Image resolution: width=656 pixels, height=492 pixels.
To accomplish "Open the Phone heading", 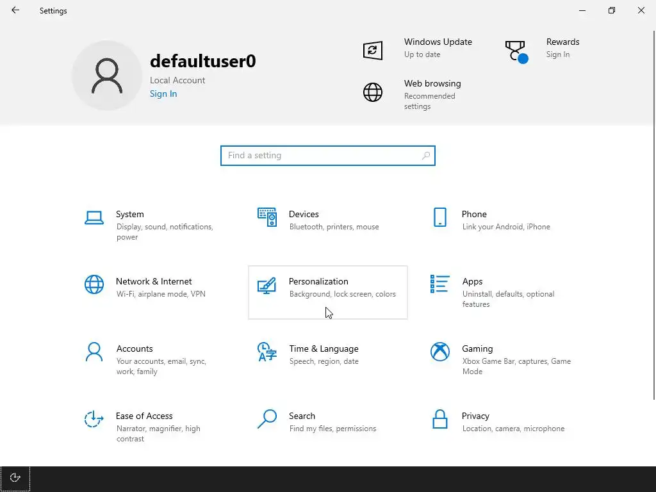I will (x=474, y=214).
